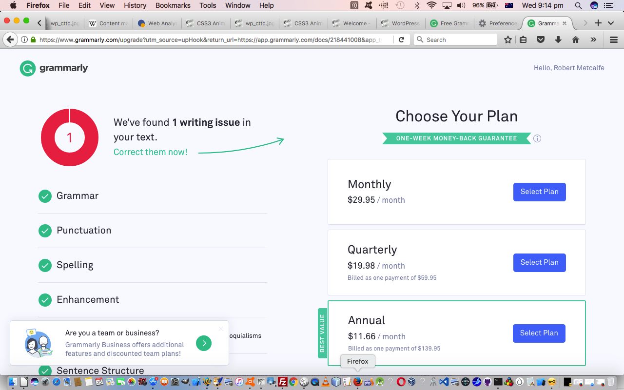Click the Pocket icon in toolbar

tap(541, 39)
